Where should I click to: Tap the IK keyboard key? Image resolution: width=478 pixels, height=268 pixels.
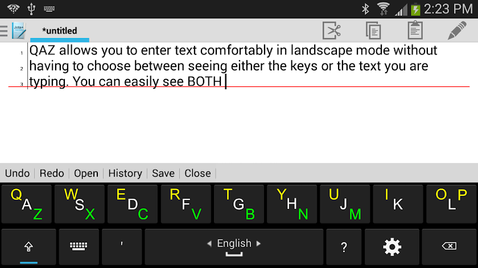coord(398,204)
